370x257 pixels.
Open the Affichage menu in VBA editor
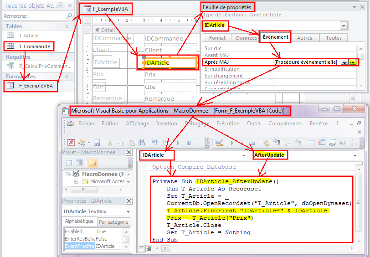tap(137, 123)
